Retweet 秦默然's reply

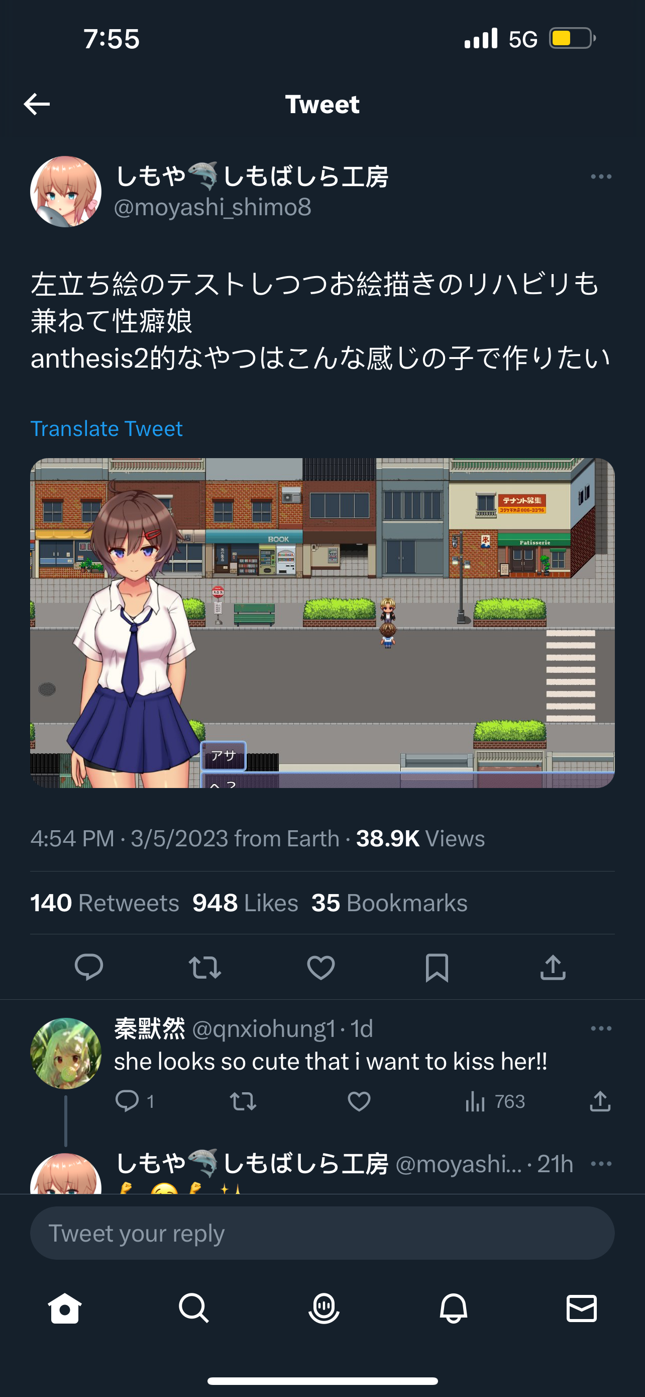243,1101
